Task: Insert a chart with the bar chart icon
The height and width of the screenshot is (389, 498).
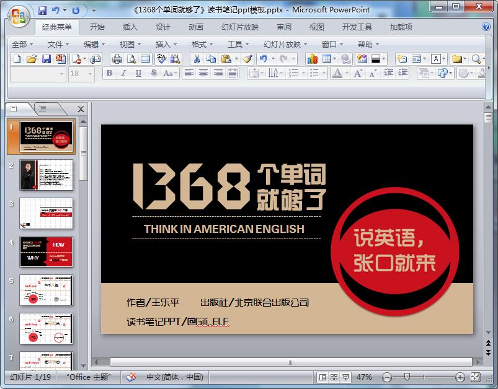Action: click(312, 59)
